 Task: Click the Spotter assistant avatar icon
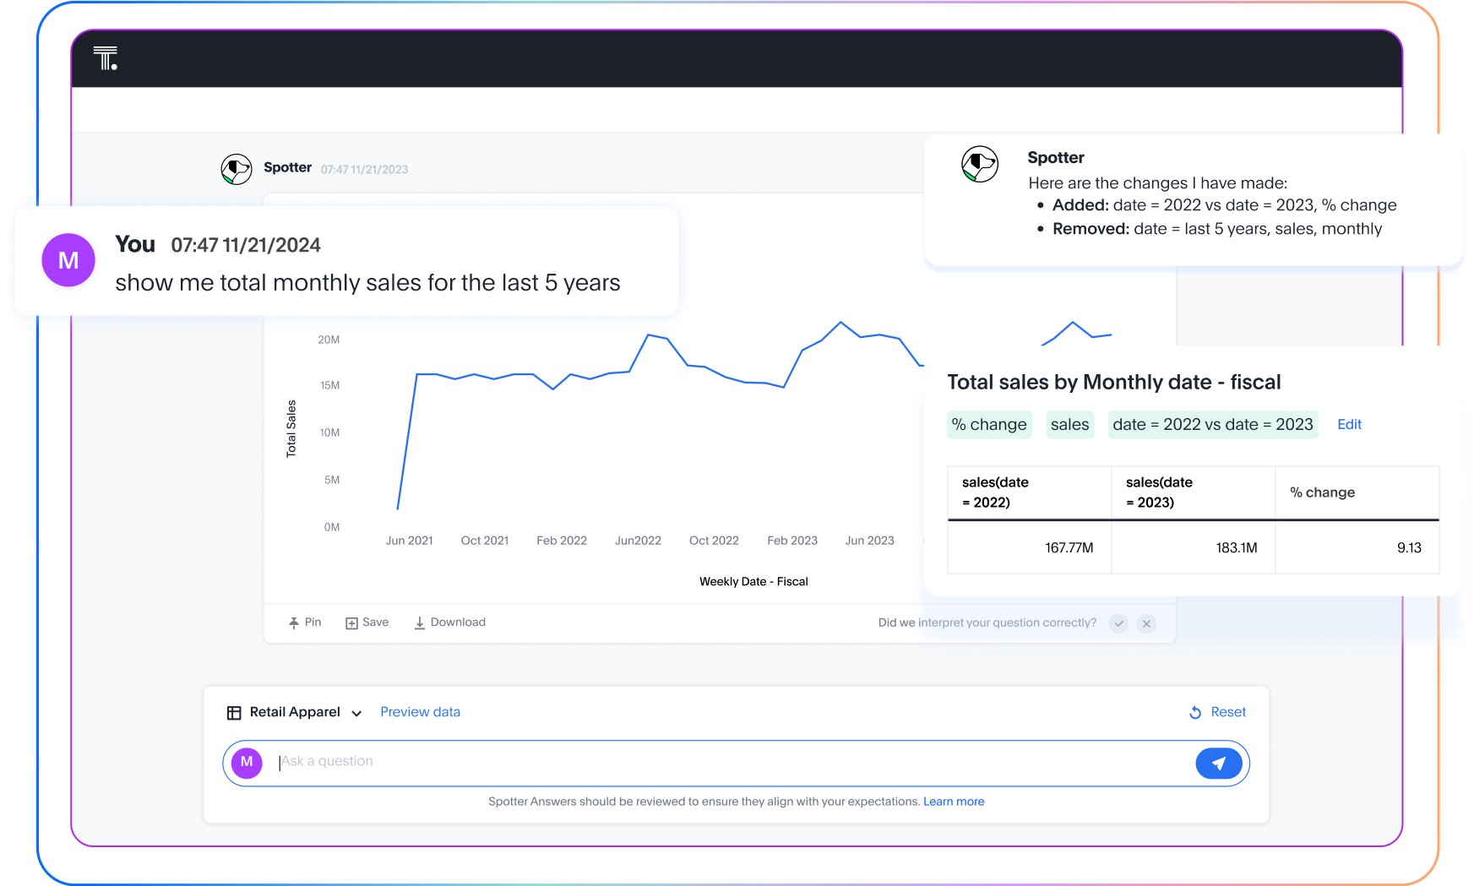click(237, 169)
